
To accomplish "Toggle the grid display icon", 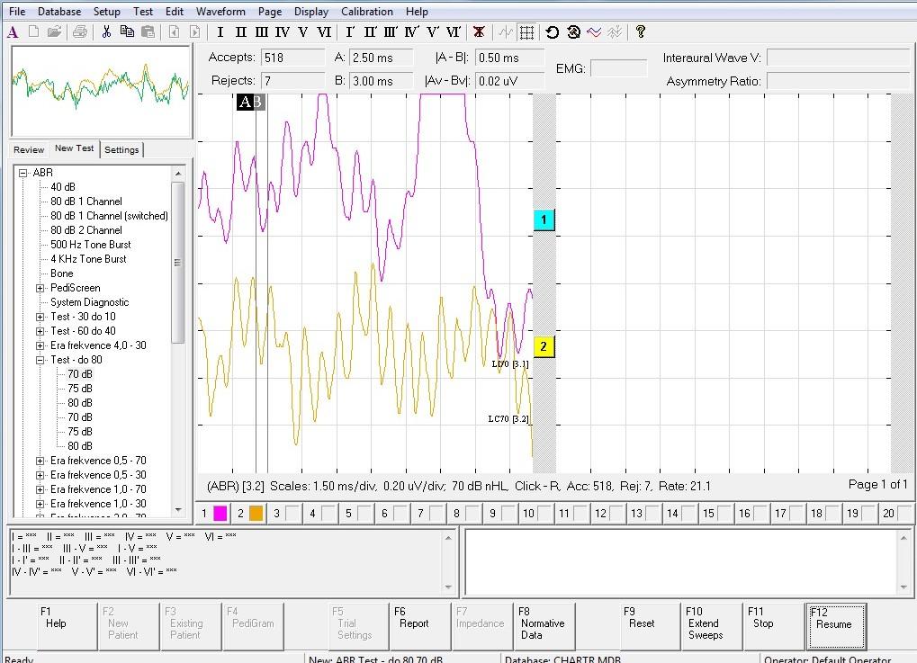I will (526, 32).
